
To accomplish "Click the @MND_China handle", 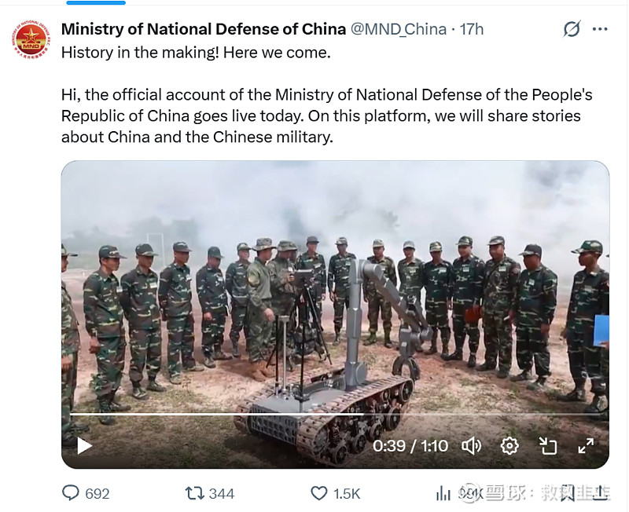I will coord(398,29).
